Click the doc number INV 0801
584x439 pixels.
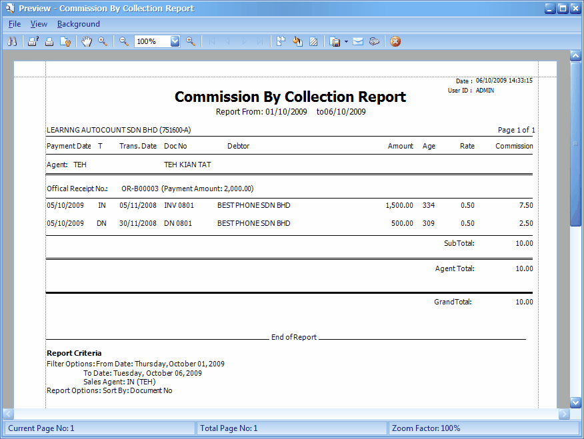click(179, 205)
